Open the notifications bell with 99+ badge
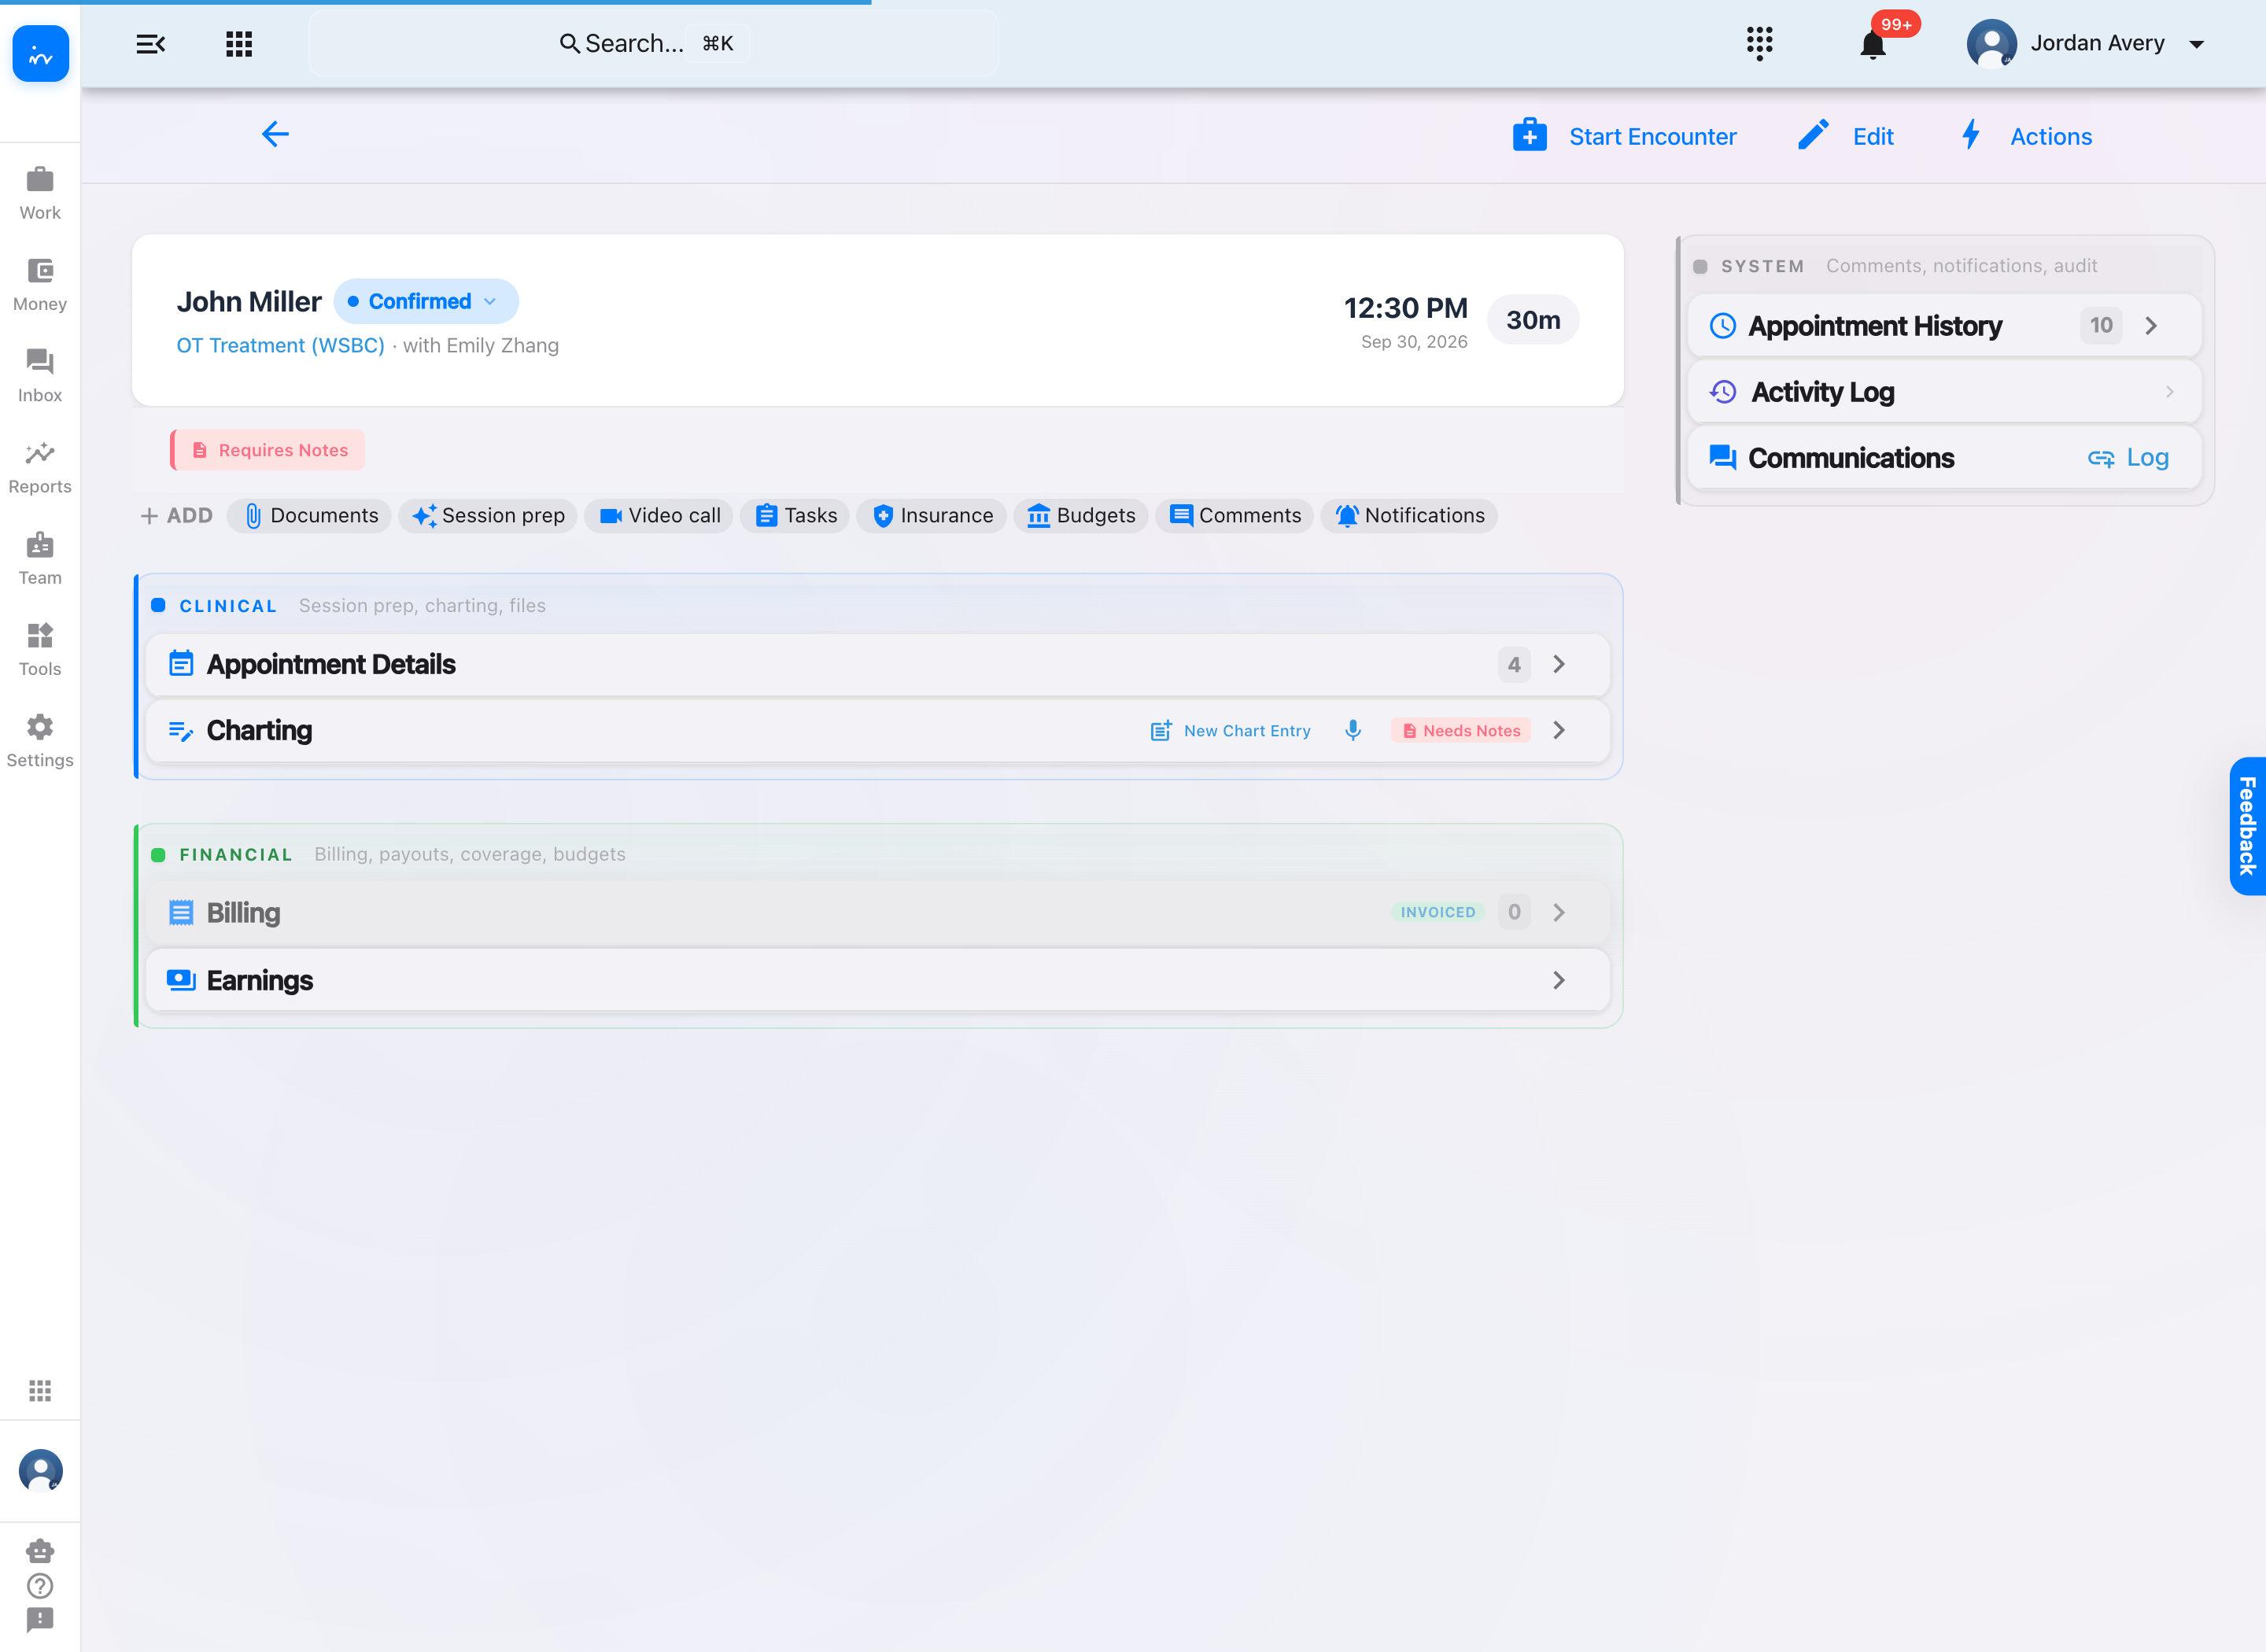The image size is (2266, 1652). 1873,45
